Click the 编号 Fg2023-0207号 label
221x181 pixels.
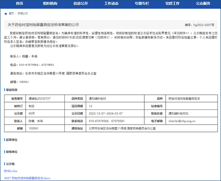199,25
